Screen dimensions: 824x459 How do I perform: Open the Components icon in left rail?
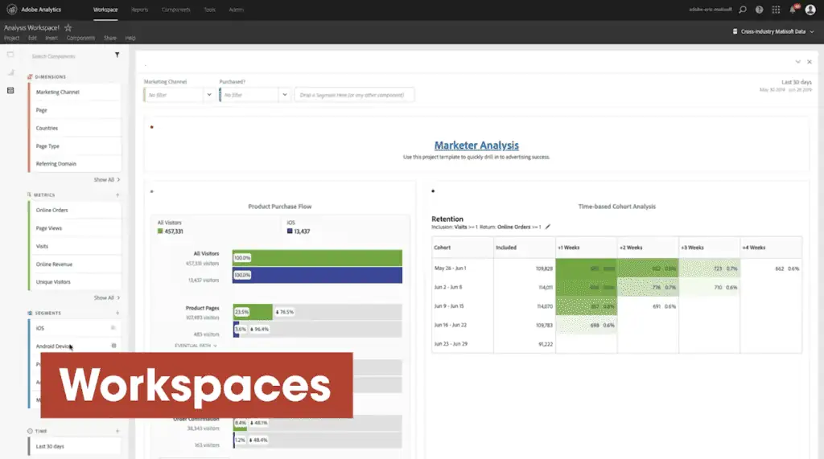pyautogui.click(x=10, y=90)
